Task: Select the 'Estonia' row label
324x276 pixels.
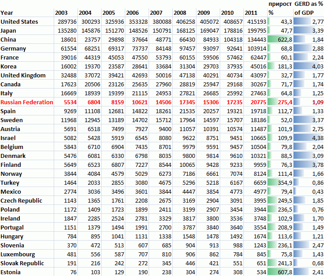Action: click(10, 272)
